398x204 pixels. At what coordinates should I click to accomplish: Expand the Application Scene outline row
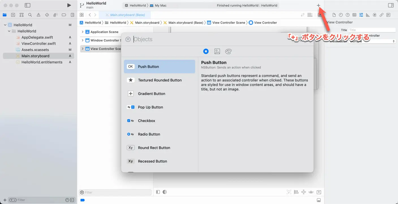(83, 32)
